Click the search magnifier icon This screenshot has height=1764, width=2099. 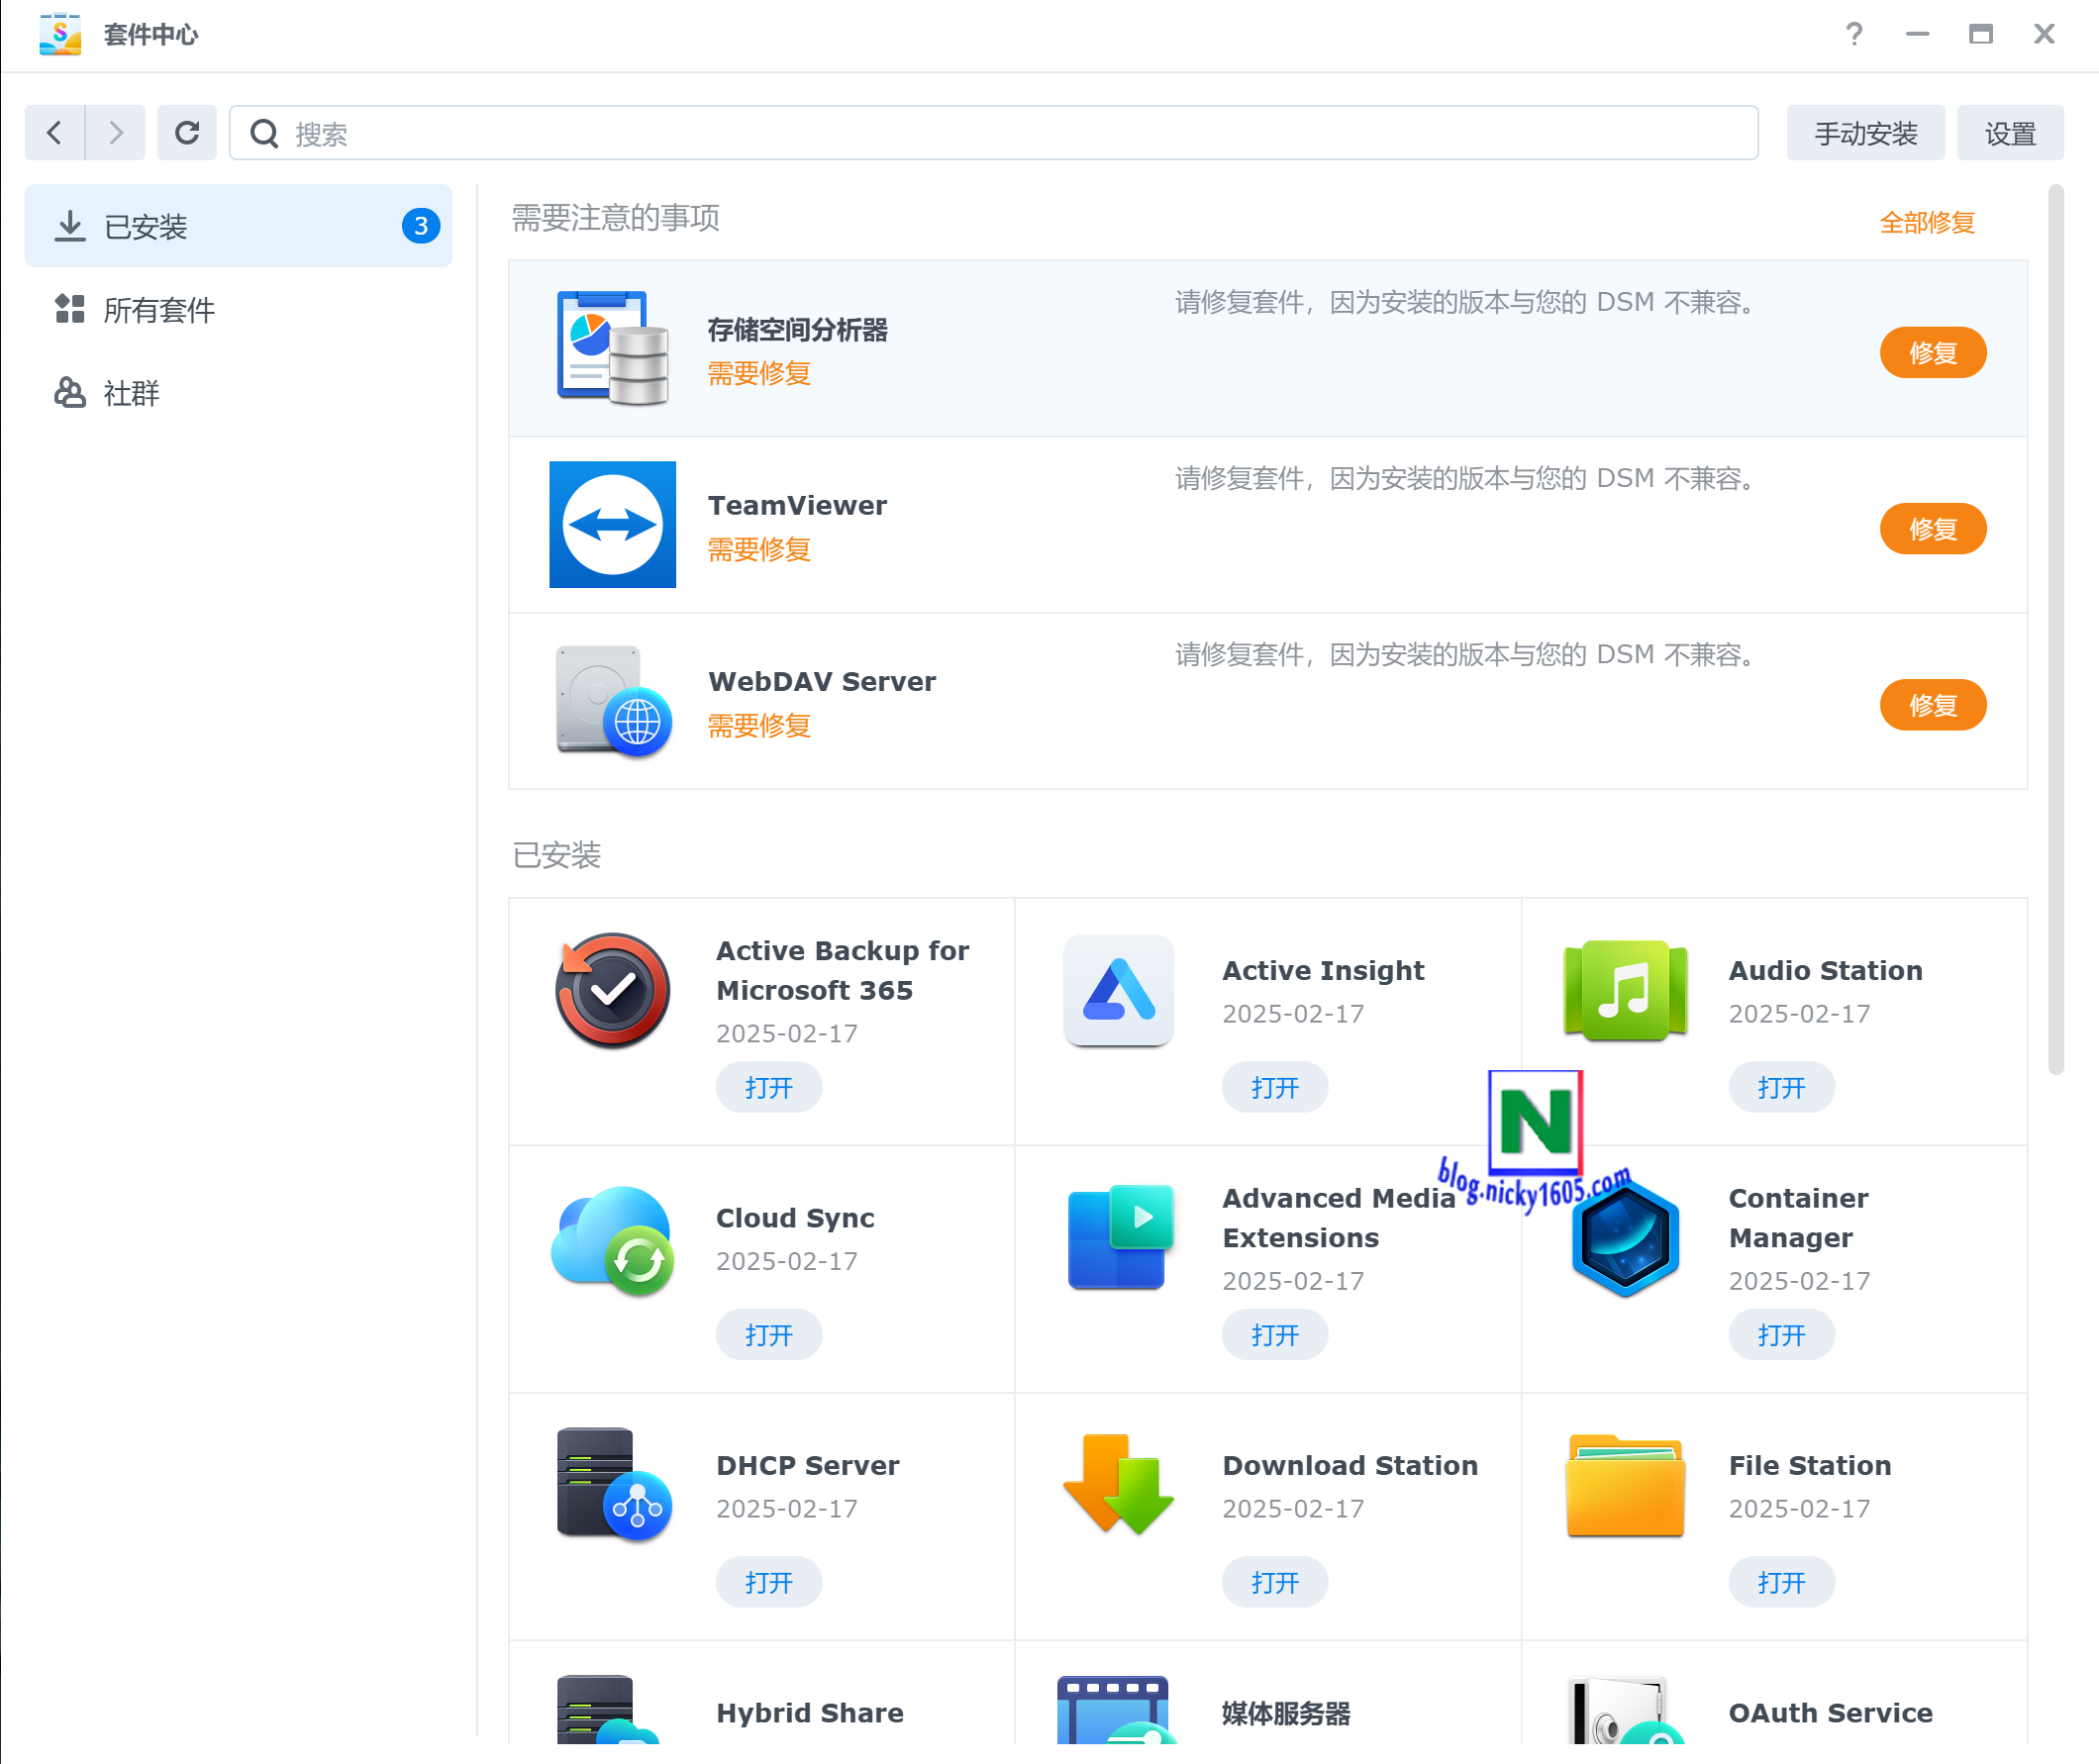tap(264, 133)
